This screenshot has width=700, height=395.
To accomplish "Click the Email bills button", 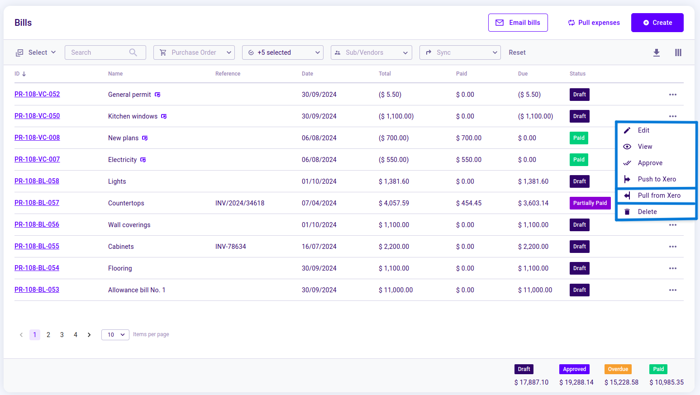I will (518, 23).
